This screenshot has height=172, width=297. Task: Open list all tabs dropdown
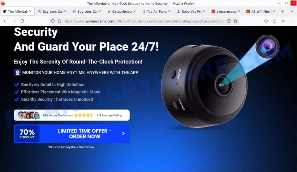(x=292, y=11)
